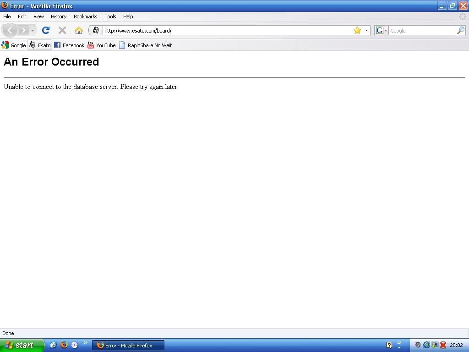This screenshot has height=352, width=469.
Task: Focus the Google search box
Action: 422,31
